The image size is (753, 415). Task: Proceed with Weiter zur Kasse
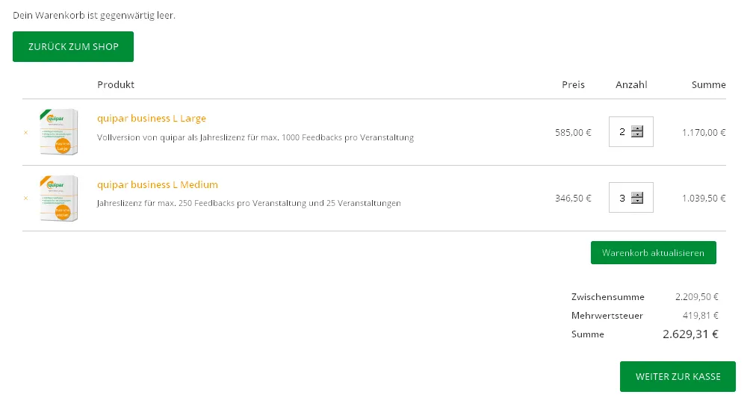tap(678, 377)
